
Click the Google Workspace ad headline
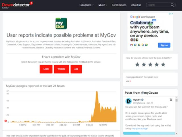[x=150, y=29]
